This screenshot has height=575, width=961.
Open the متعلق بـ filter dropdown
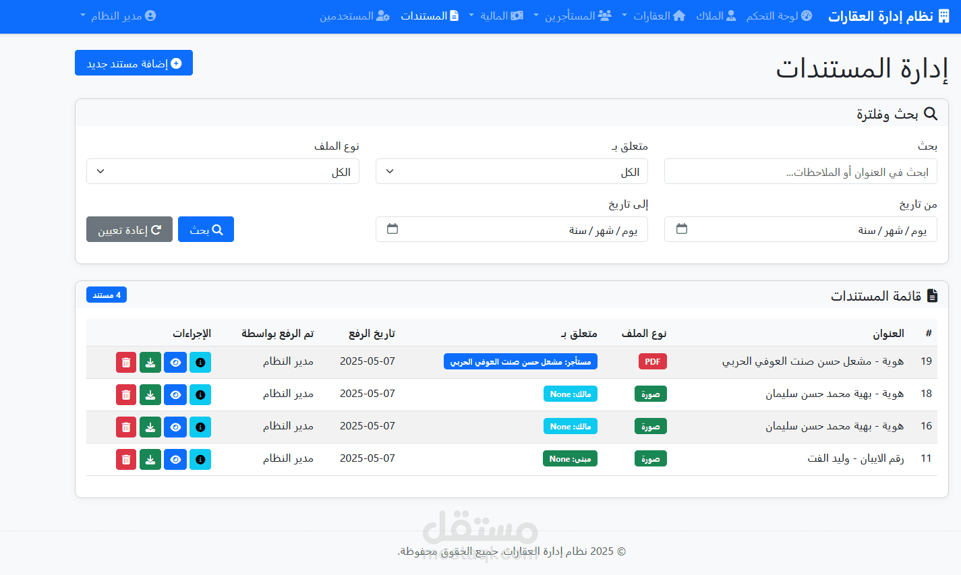pos(512,171)
